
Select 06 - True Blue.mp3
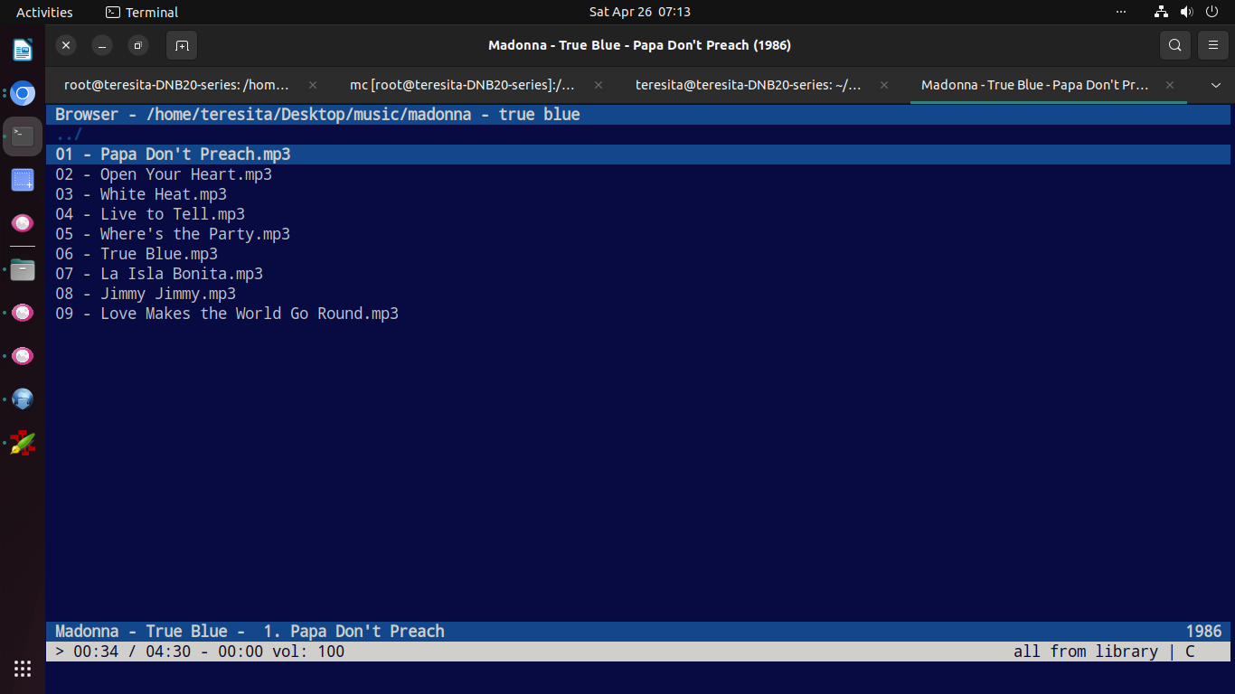[x=137, y=254]
